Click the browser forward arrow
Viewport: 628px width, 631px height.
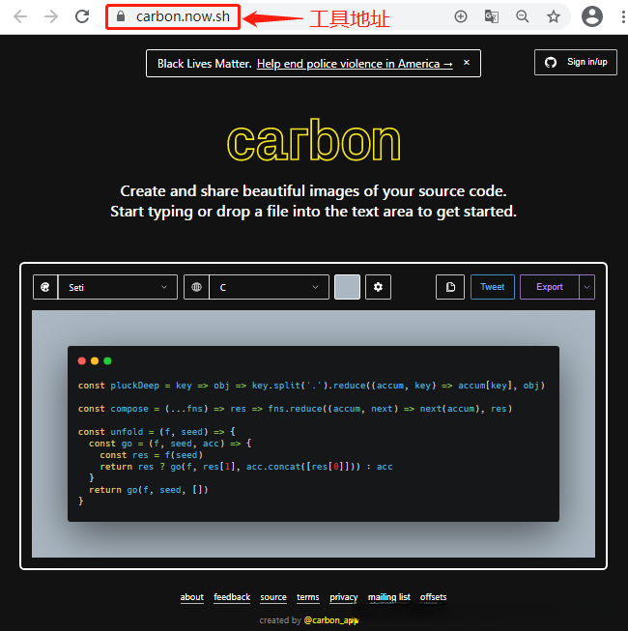51,16
